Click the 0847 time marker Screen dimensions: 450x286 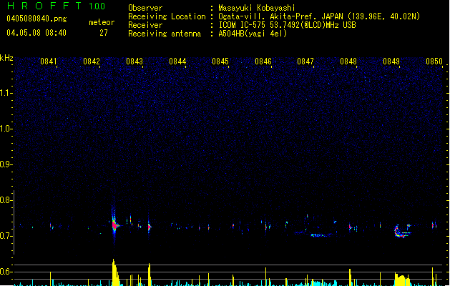pos(305,61)
